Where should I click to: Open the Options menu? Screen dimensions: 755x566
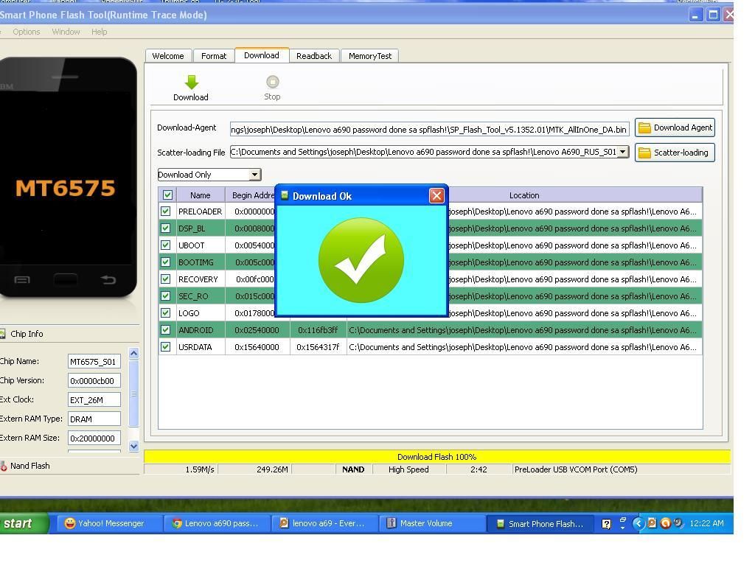tap(27, 32)
